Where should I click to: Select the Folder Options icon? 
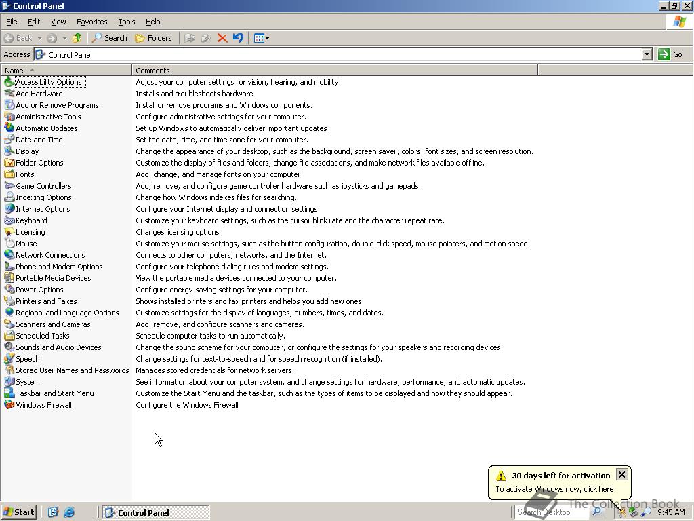(x=9, y=163)
